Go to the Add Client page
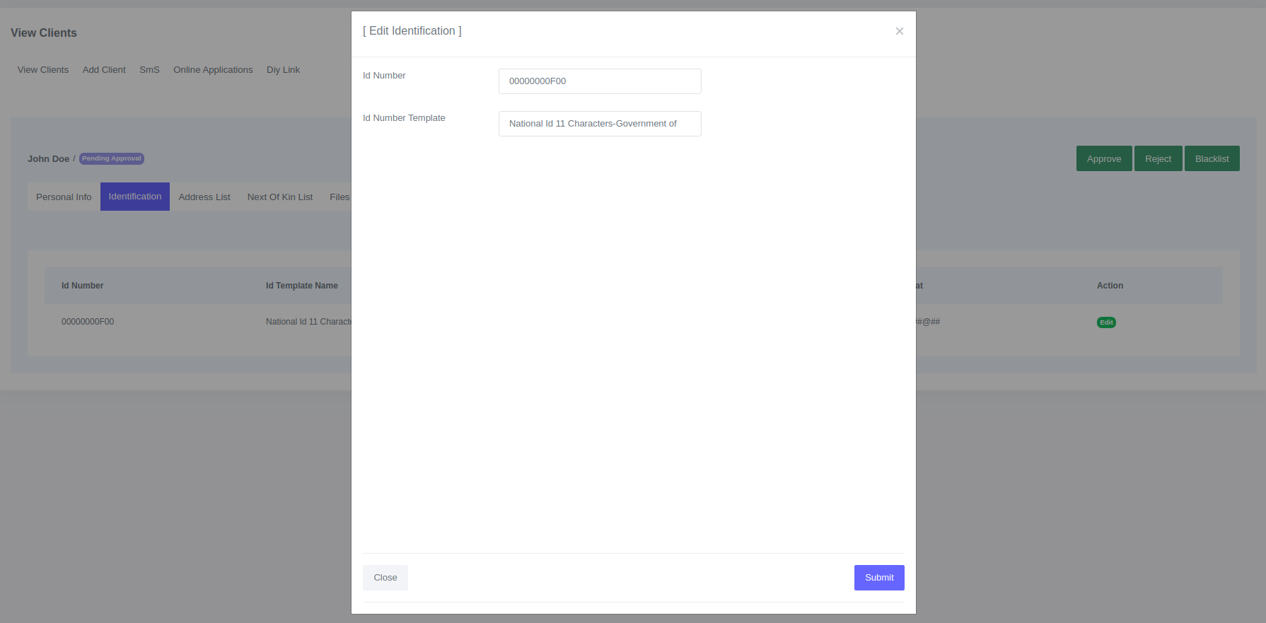Viewport: 1266px width, 623px height. coord(104,70)
